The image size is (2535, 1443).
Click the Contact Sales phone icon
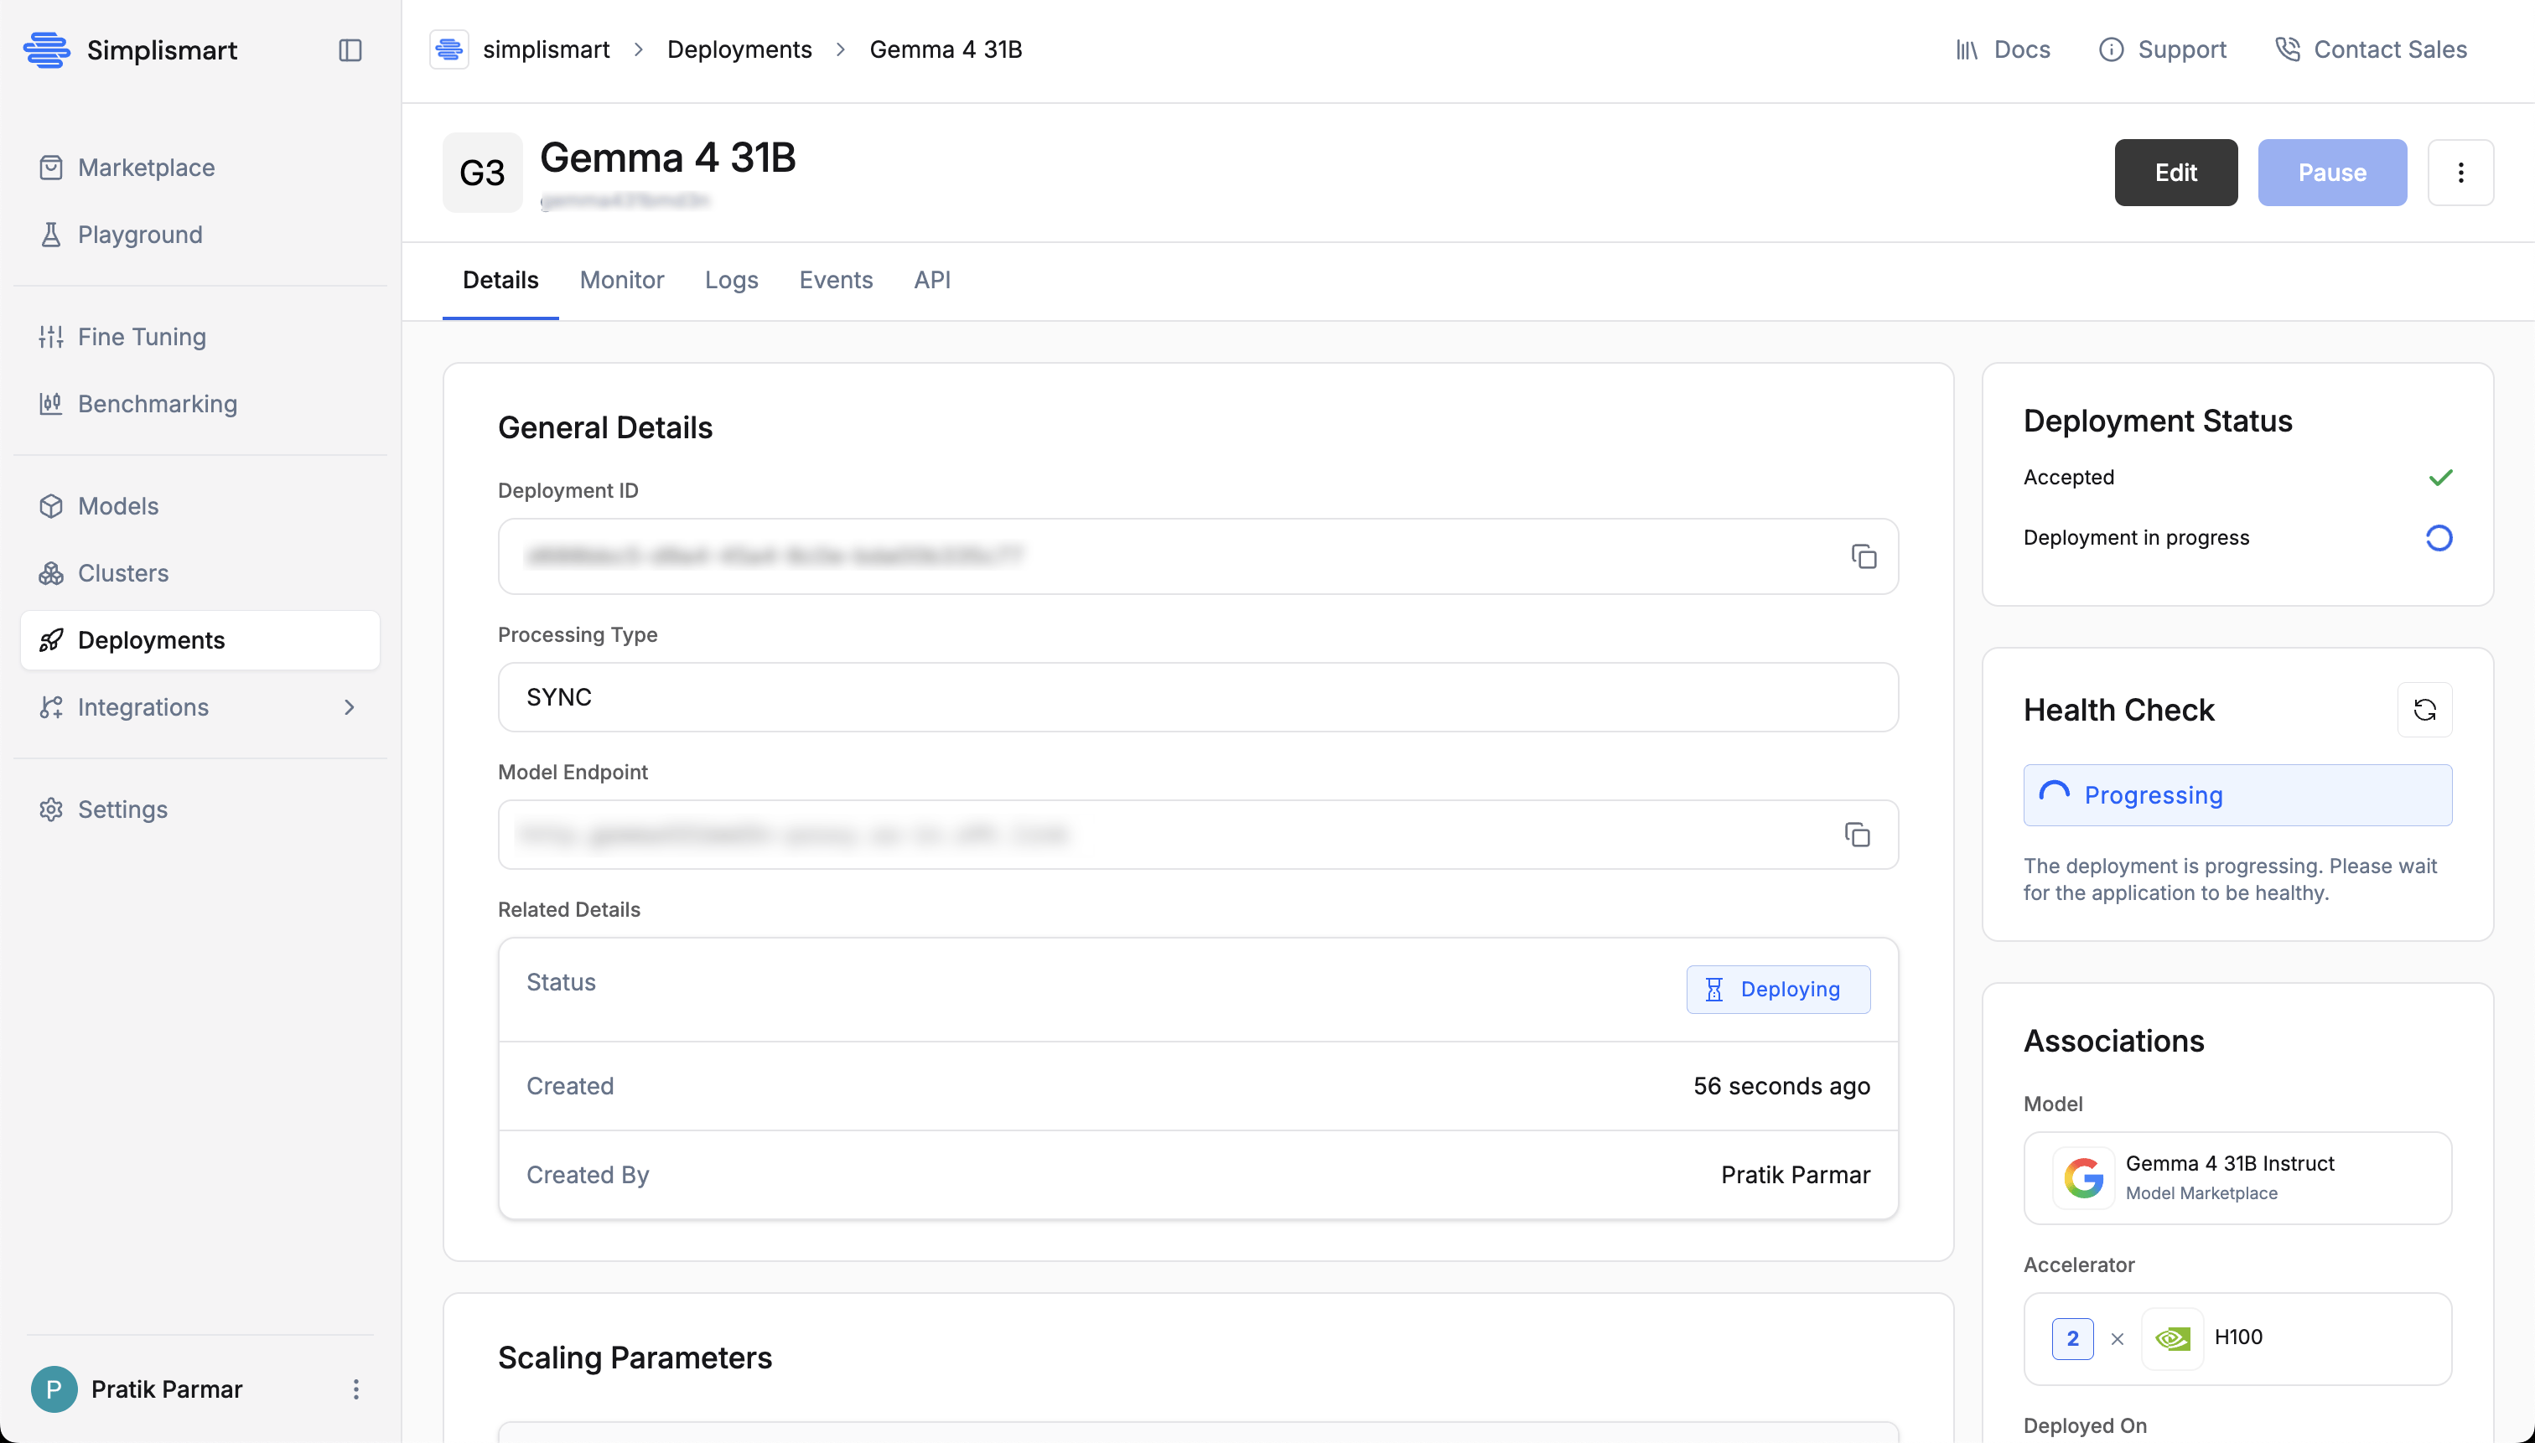(2287, 49)
